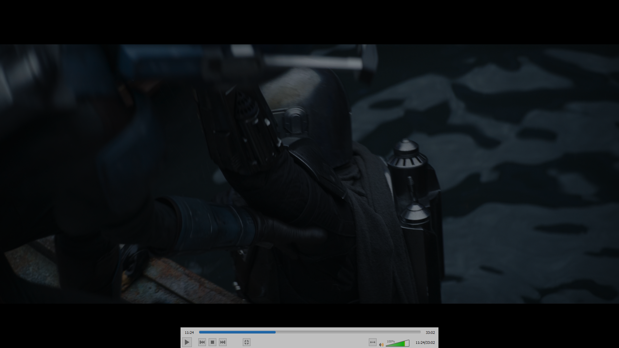619x348 pixels.
Task: Seek along the blue playback progress bar
Action: tap(310, 332)
